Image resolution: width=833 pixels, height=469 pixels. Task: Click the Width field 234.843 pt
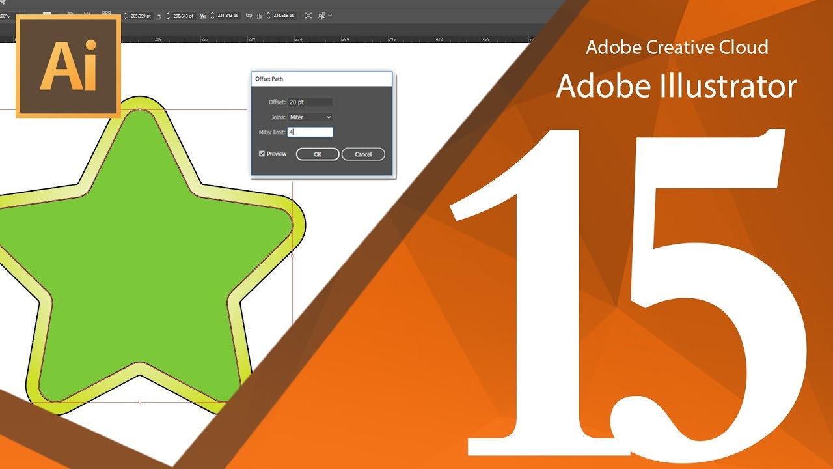[228, 16]
